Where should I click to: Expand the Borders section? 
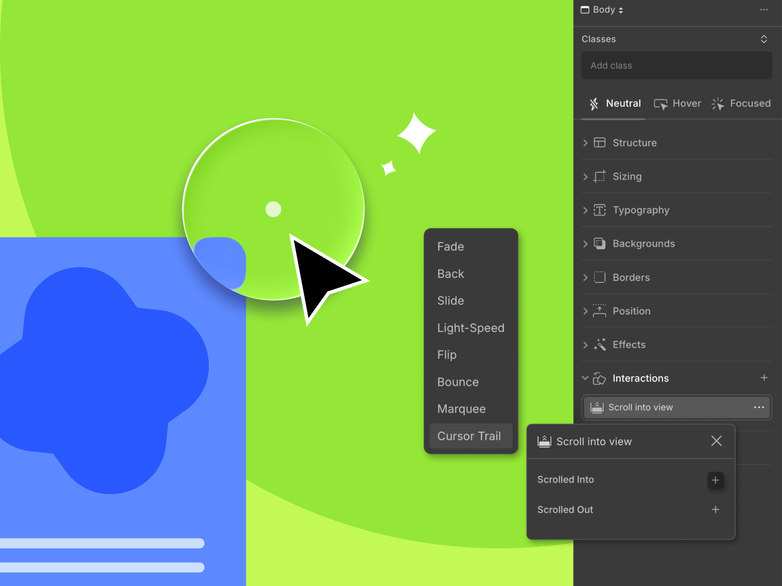[x=585, y=277]
